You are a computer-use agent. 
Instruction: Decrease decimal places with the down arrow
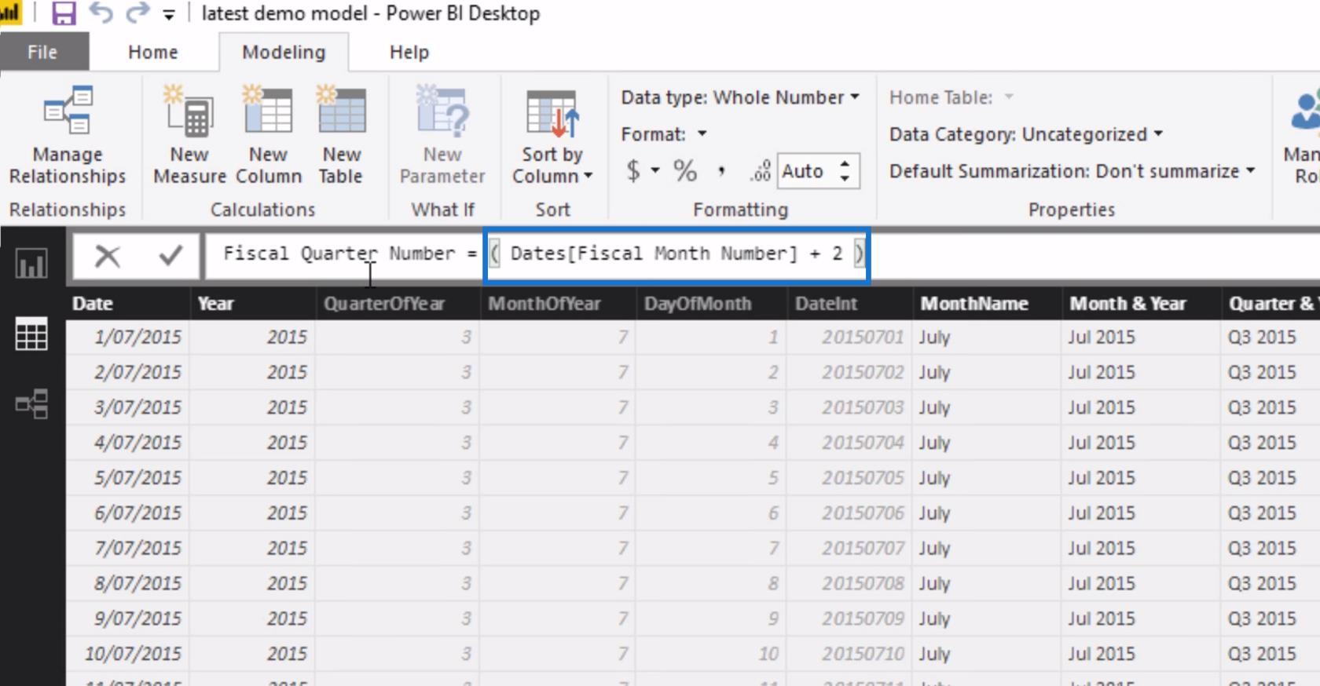[x=845, y=179]
